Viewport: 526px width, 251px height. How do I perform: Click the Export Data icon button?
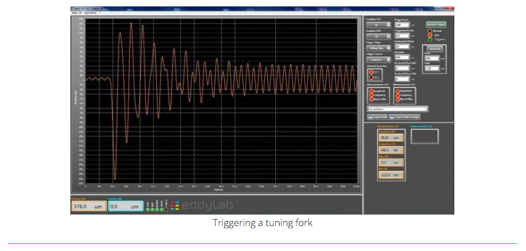point(378,117)
